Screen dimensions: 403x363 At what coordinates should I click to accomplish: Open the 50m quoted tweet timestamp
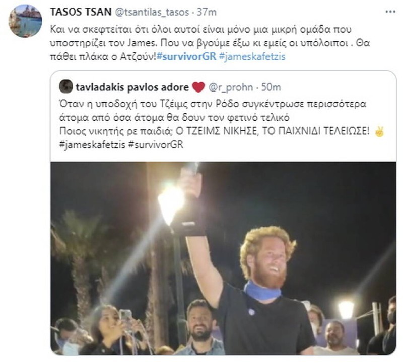[x=271, y=87]
